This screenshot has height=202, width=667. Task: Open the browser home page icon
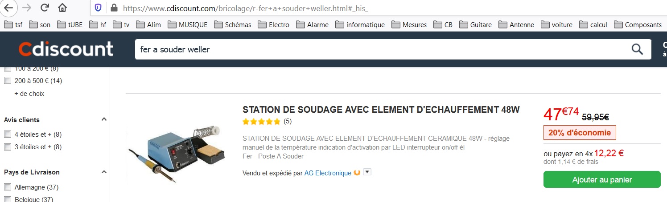click(x=62, y=8)
